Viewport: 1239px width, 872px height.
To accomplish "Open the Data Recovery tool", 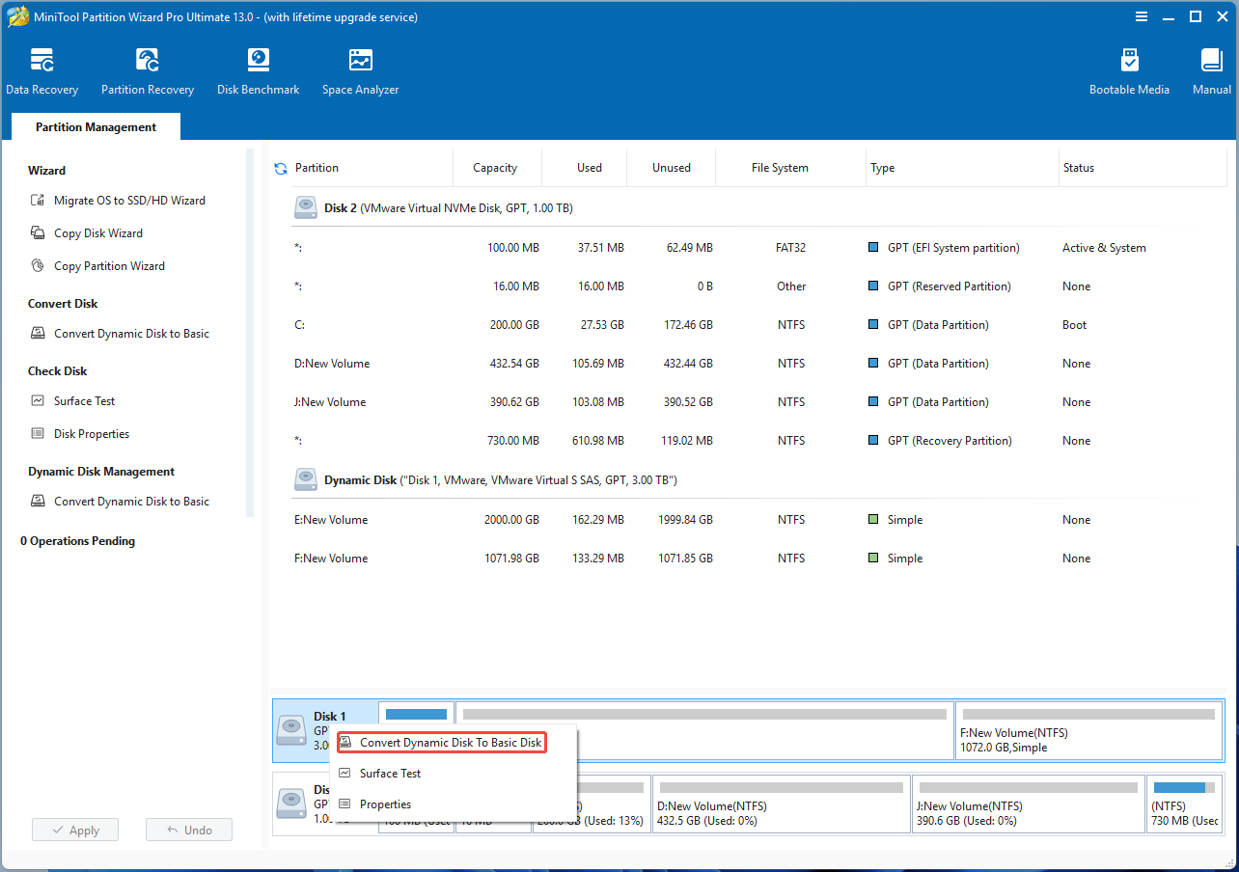I will coord(42,68).
